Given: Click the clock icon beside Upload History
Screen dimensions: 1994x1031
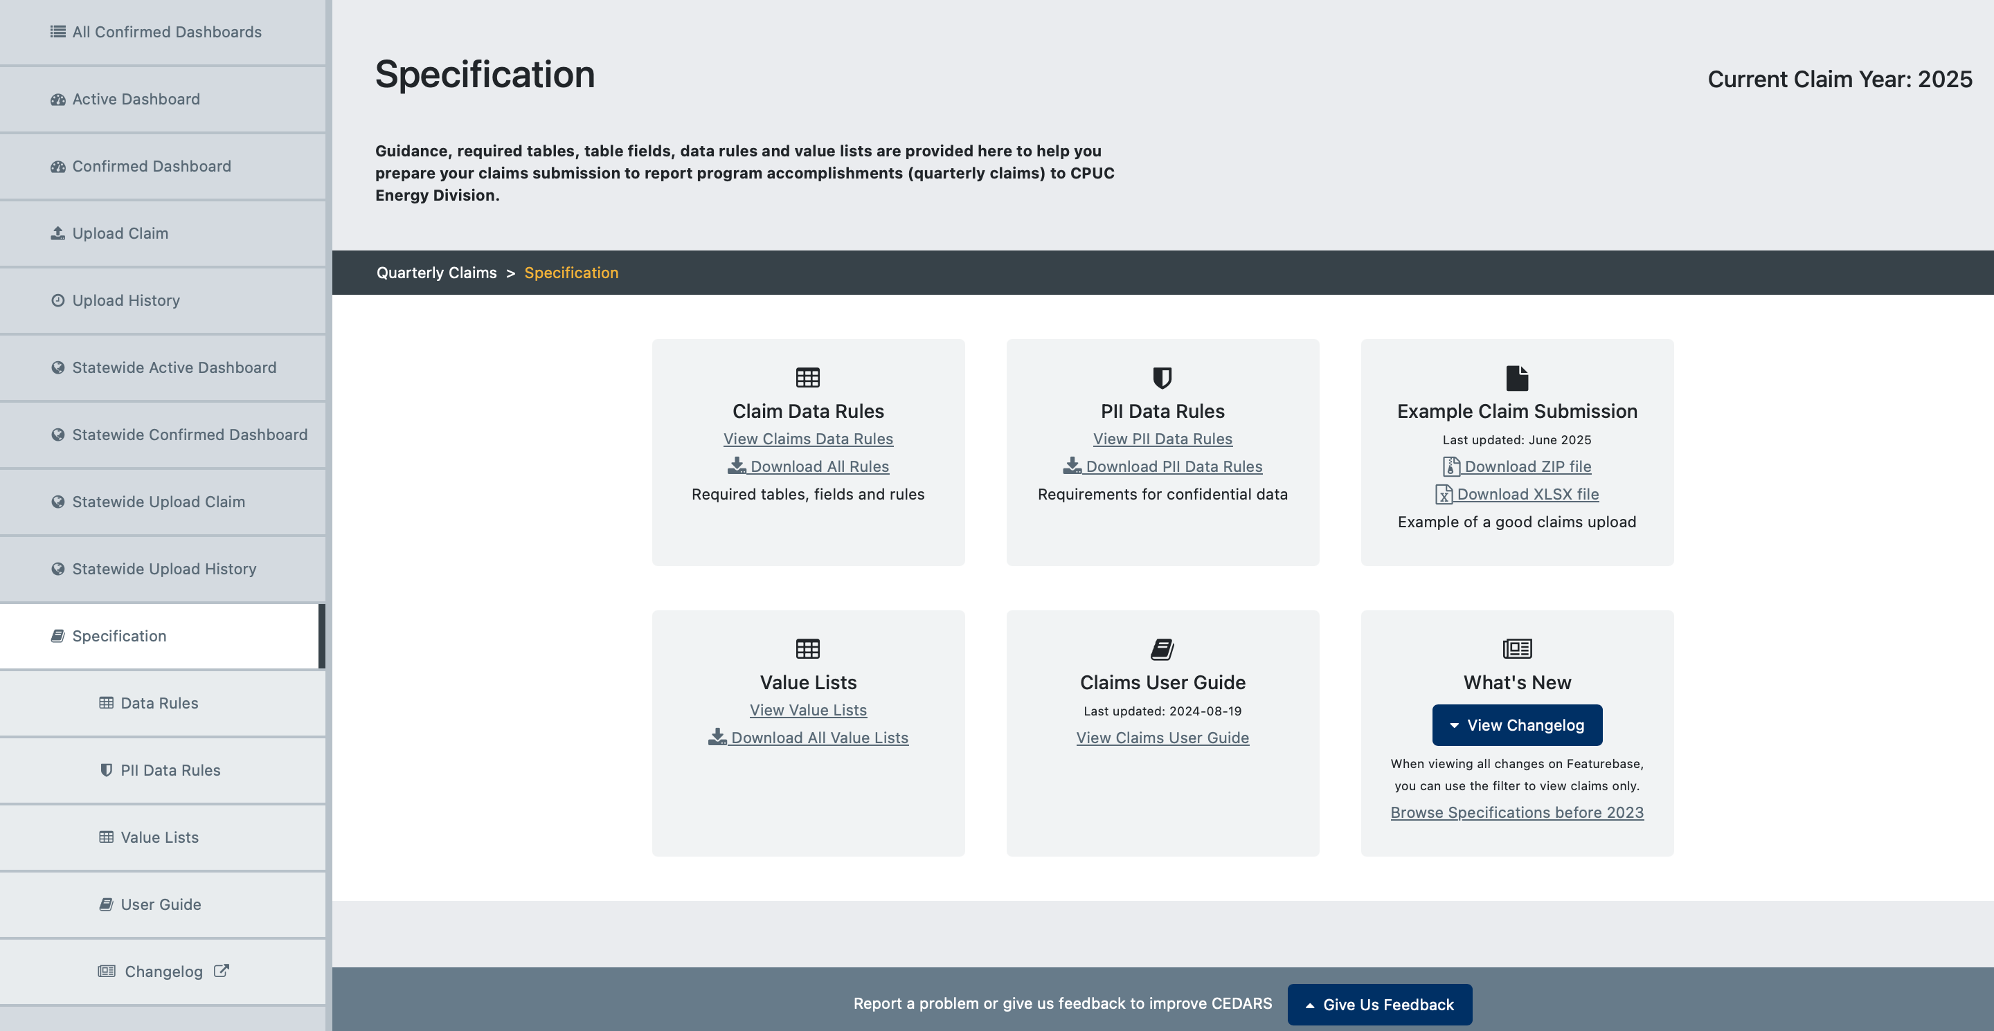Looking at the screenshot, I should point(58,300).
